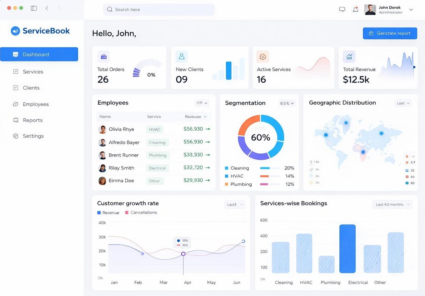Toggle the Cancellations legend in growth chart
The image size is (425, 296).
click(141, 213)
